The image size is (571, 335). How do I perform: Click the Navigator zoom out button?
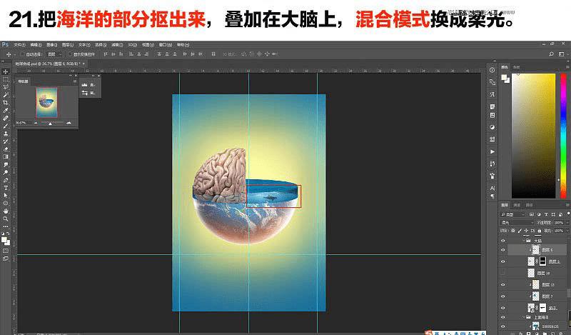coord(35,123)
